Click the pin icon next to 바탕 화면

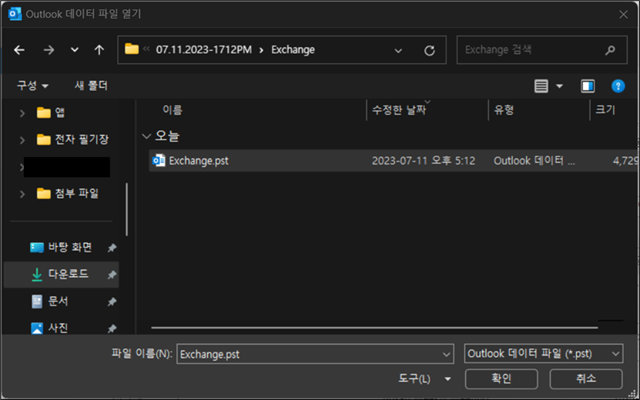pyautogui.click(x=112, y=248)
